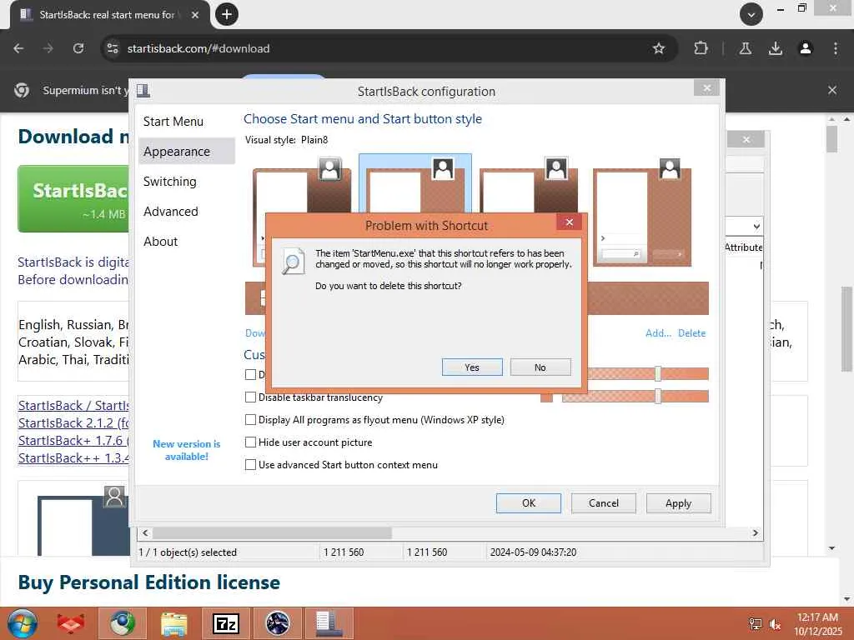Open the browser profile icon
Viewport: 854px width, 640px height.
(x=806, y=48)
